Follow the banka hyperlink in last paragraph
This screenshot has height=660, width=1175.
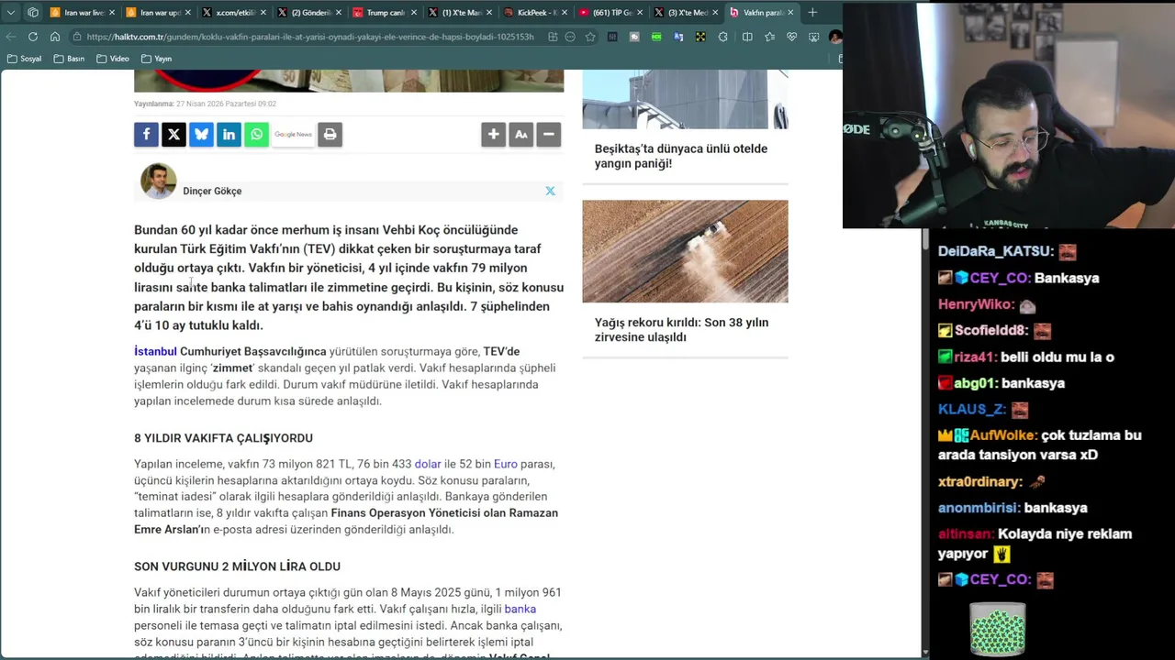click(520, 609)
